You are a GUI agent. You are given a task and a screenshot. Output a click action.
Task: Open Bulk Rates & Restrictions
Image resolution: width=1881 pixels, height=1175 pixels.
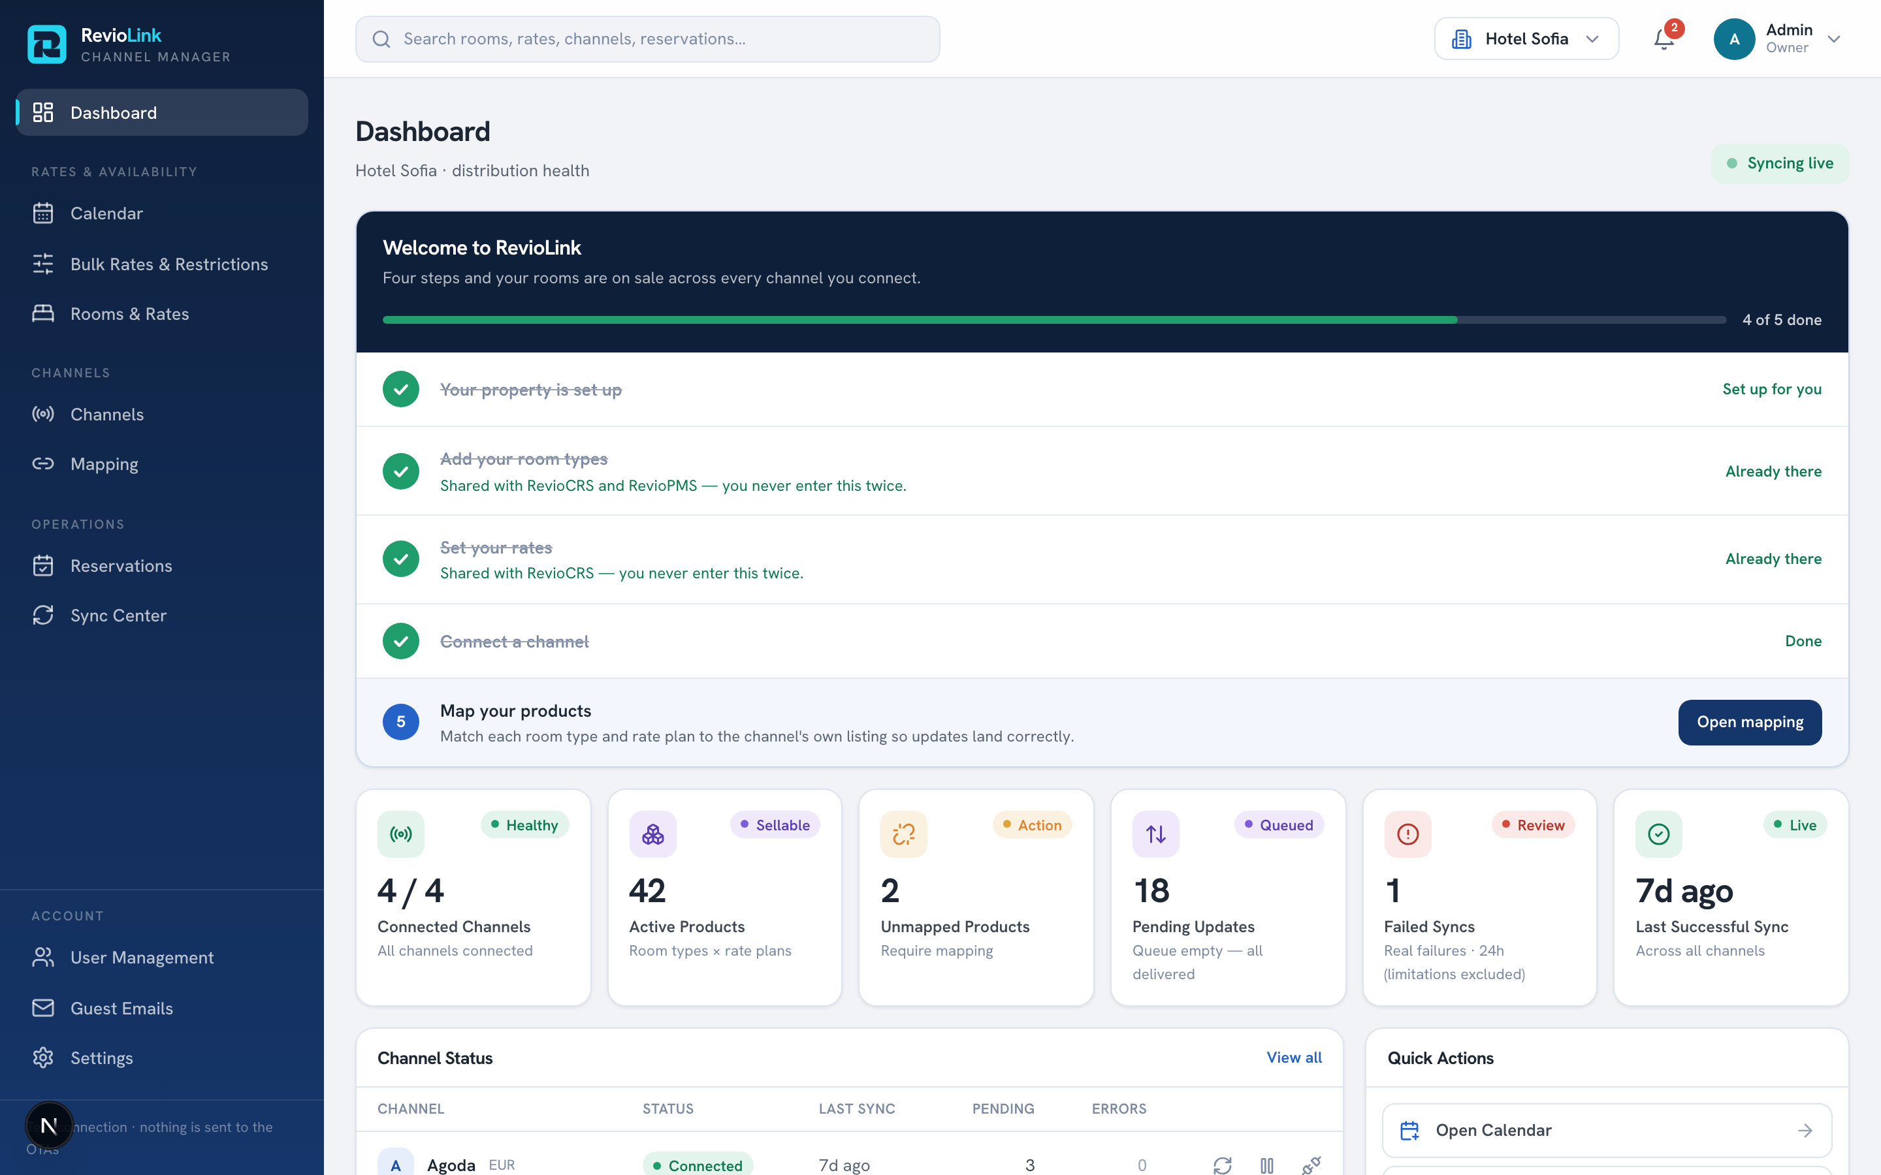pos(162,264)
